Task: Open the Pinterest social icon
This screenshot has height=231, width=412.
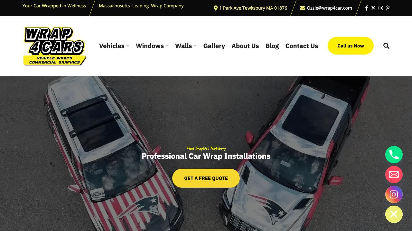Action: coord(388,8)
